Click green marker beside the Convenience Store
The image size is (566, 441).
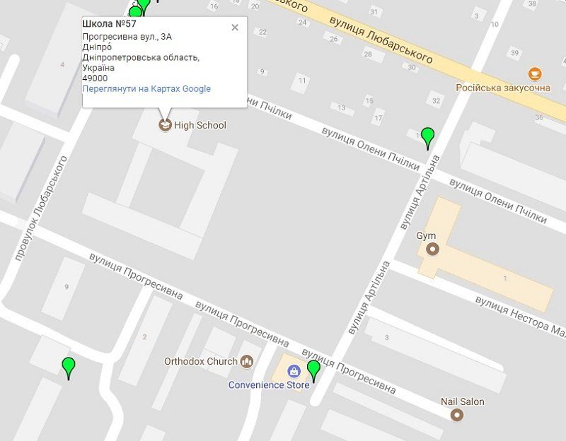313,370
